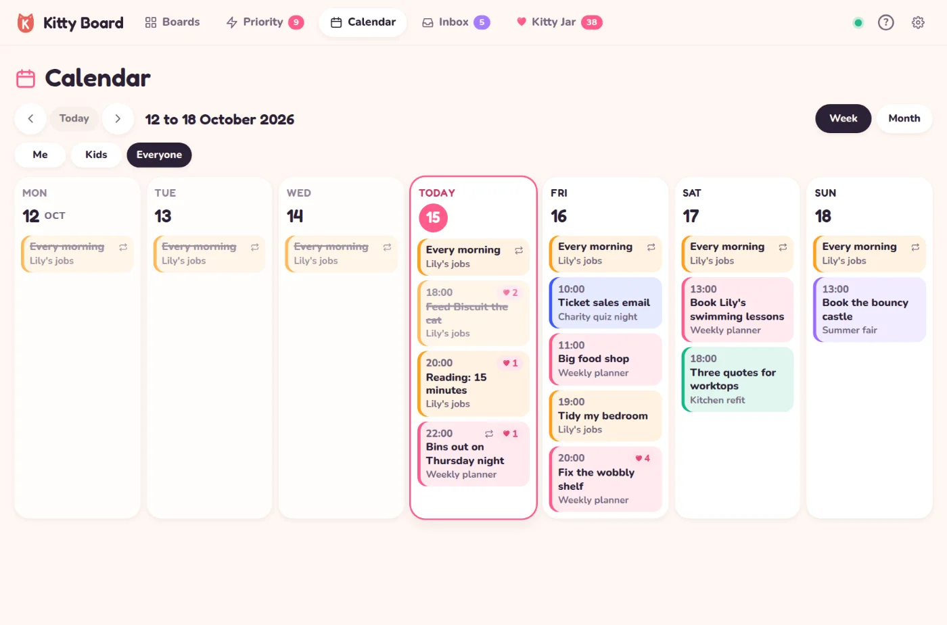Open the Kitty Jar tab

click(x=559, y=22)
